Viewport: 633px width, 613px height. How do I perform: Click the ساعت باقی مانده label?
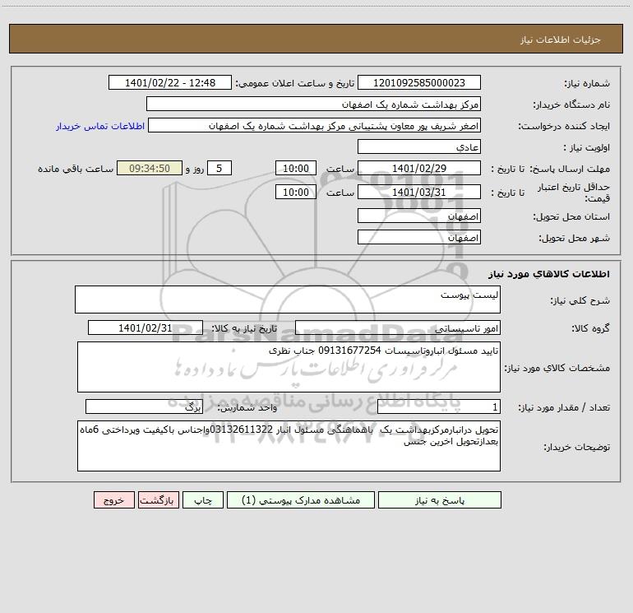coord(76,169)
